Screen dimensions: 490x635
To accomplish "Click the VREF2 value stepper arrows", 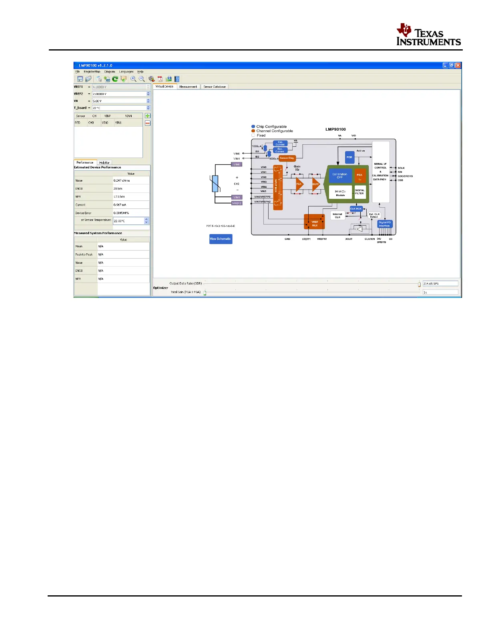I will (x=148, y=94).
